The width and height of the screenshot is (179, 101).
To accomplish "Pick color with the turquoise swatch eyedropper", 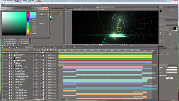I will (53, 18).
